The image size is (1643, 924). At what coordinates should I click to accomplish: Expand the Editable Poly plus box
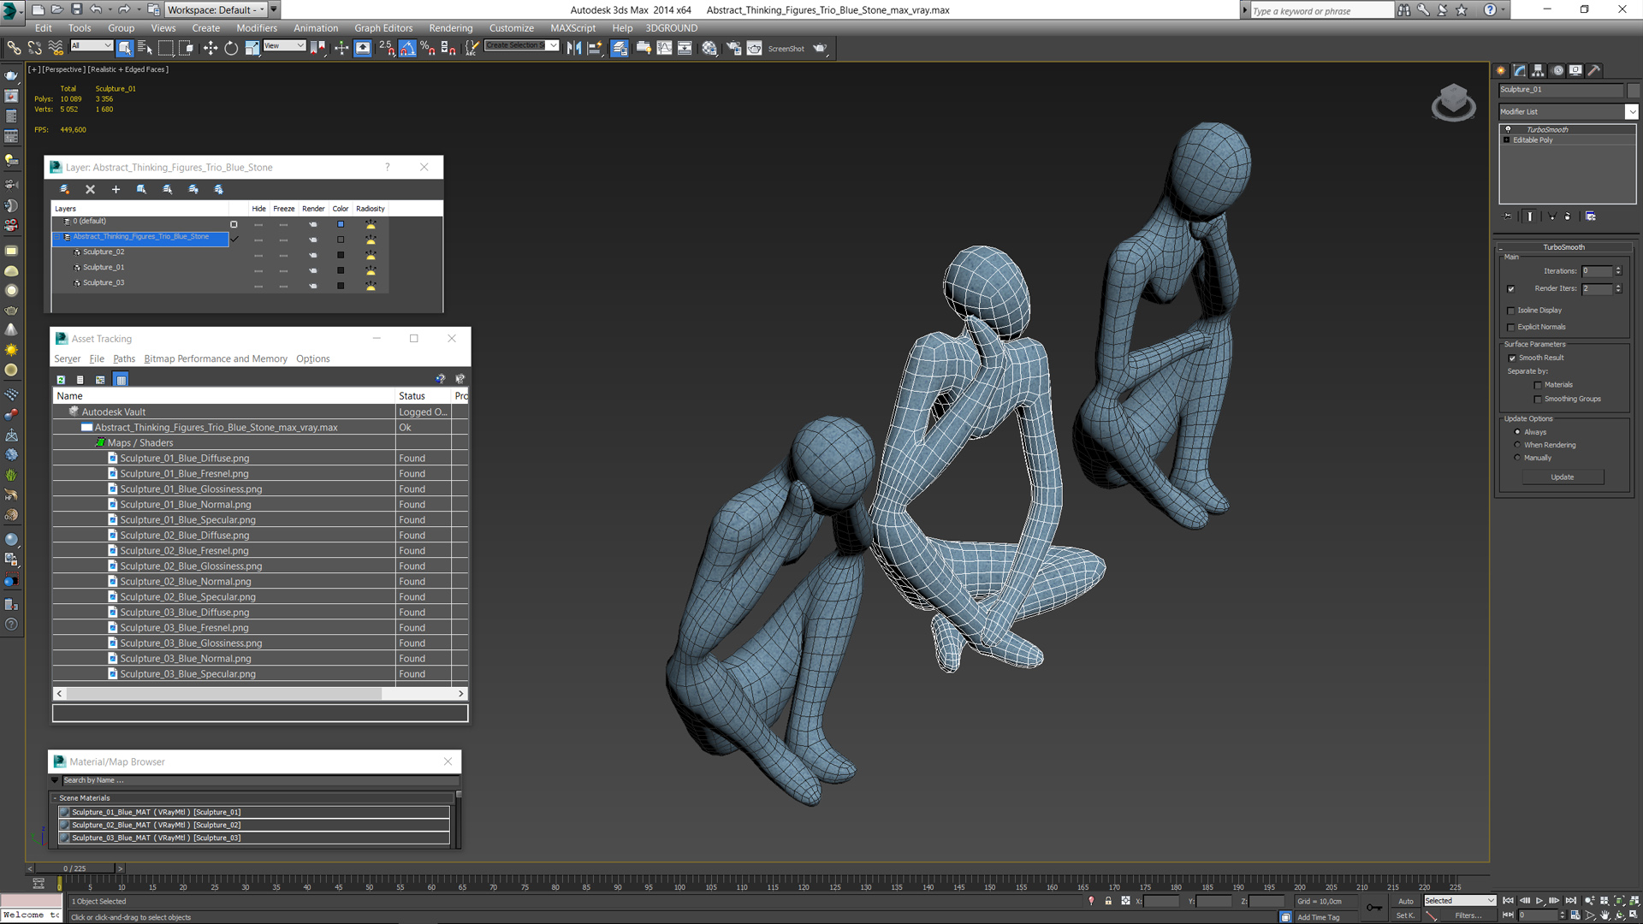pos(1507,140)
